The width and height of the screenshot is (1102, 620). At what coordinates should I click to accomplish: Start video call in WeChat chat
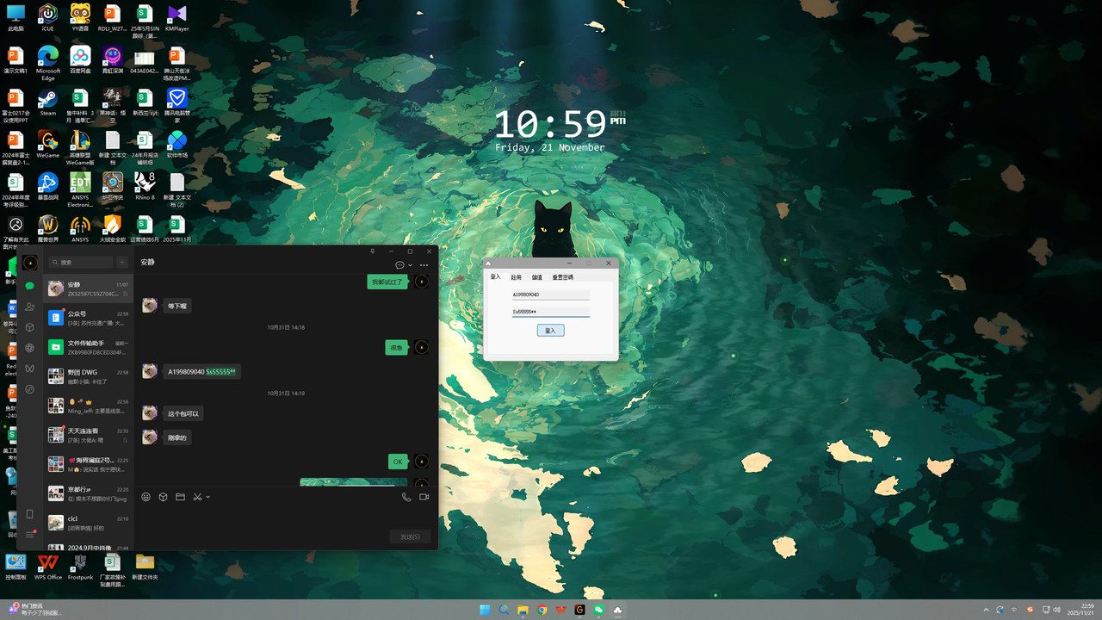point(424,497)
